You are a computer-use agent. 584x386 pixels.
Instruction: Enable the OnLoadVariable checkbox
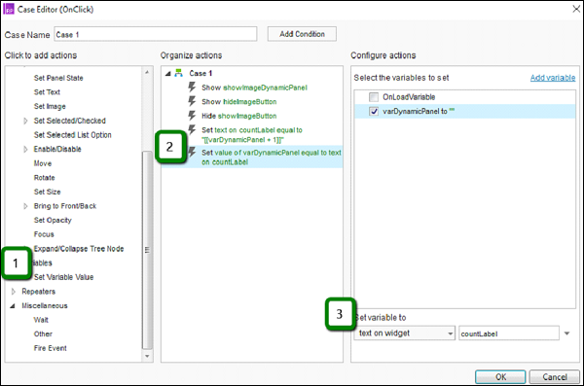[x=374, y=97]
